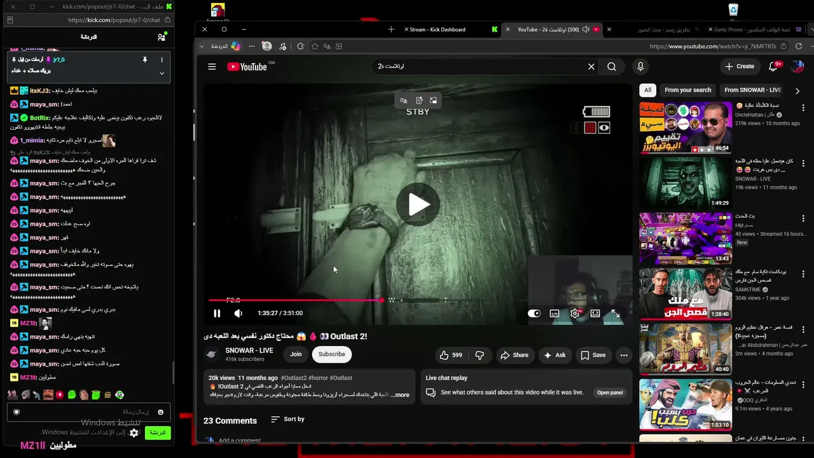
Task: Share the Outlast 2 video
Action: pyautogui.click(x=514, y=355)
